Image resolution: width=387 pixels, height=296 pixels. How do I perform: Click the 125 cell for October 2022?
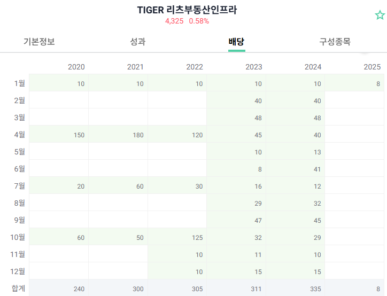point(177,237)
